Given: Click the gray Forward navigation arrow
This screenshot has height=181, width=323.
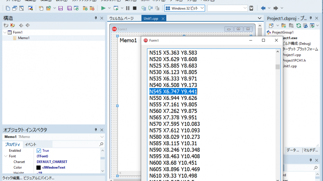Looking at the screenshot, I should (275, 8).
